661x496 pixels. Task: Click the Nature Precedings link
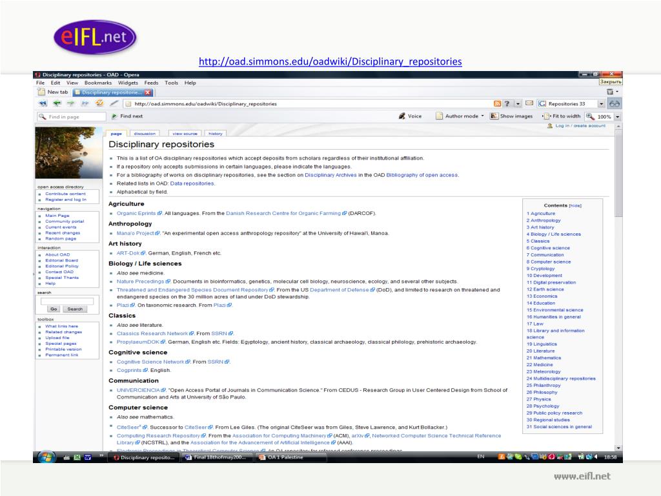pos(140,282)
